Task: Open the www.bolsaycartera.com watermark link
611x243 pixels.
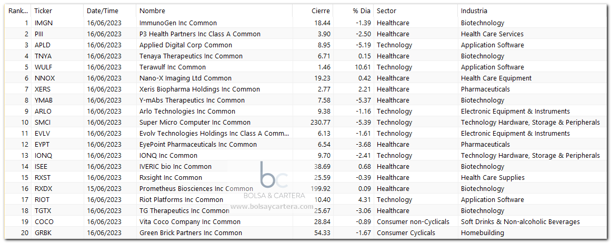Action: [272, 206]
